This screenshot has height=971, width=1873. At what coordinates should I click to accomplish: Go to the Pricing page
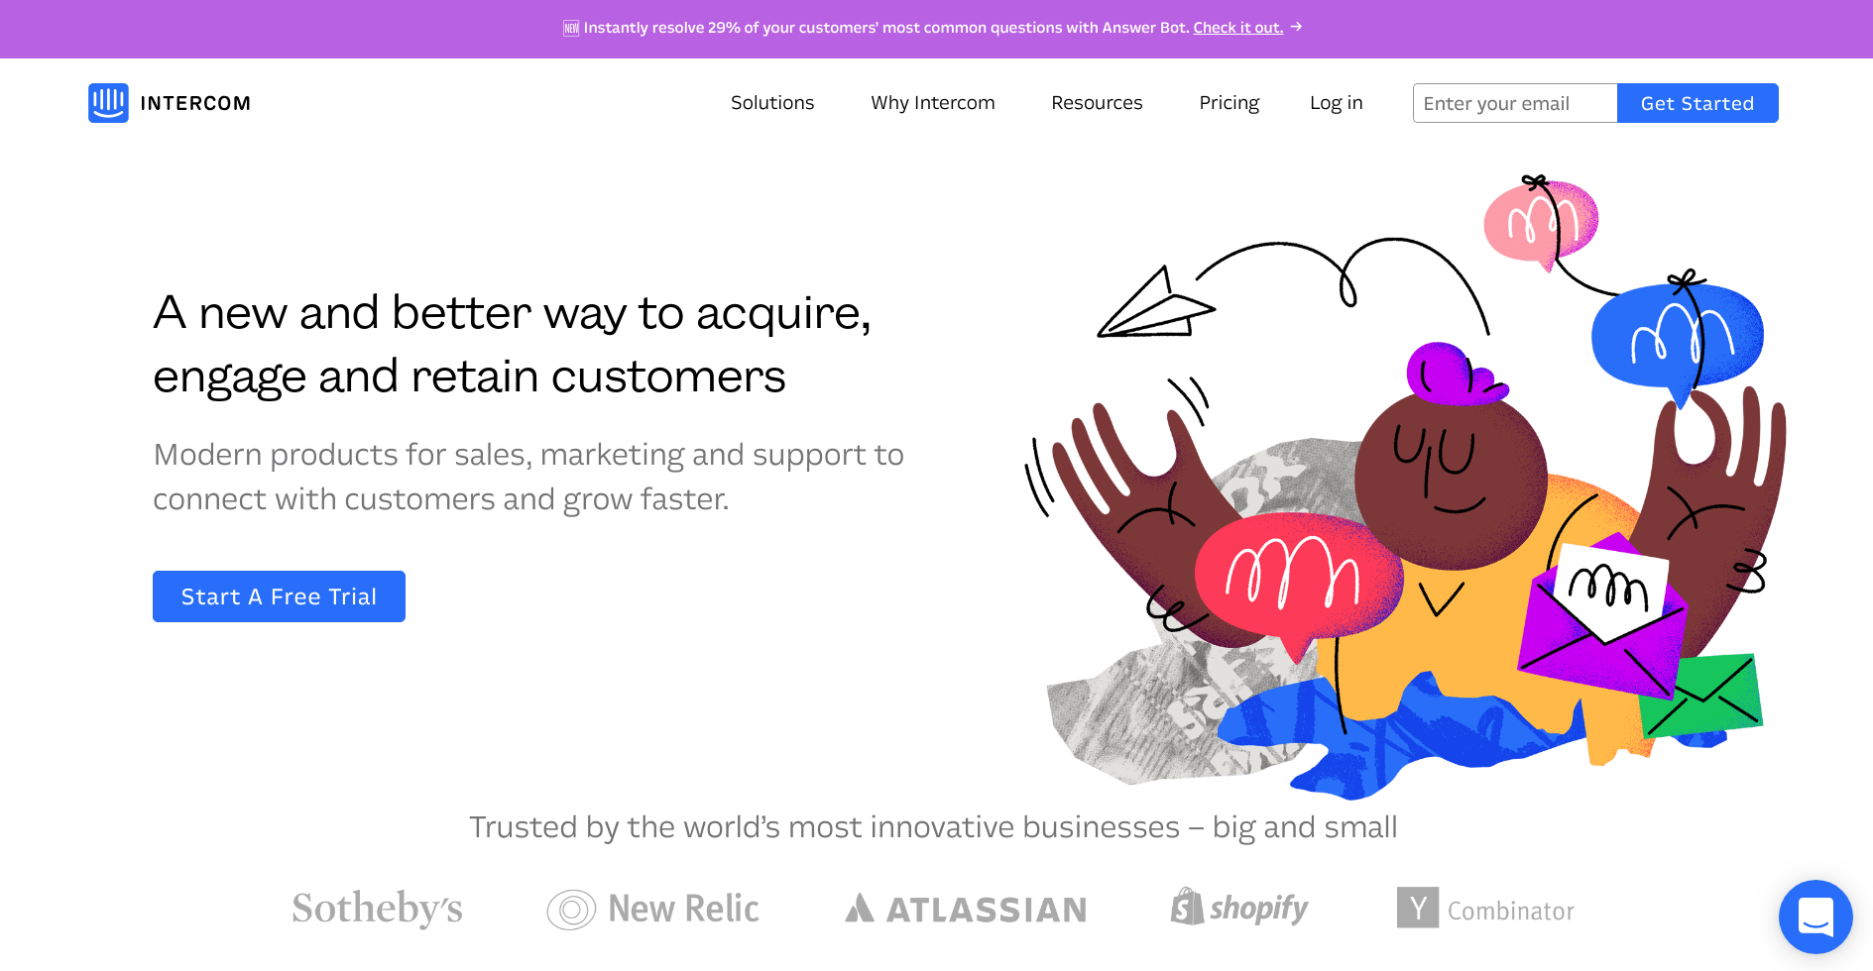1229,103
